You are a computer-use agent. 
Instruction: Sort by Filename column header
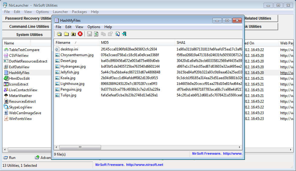coord(77,43)
